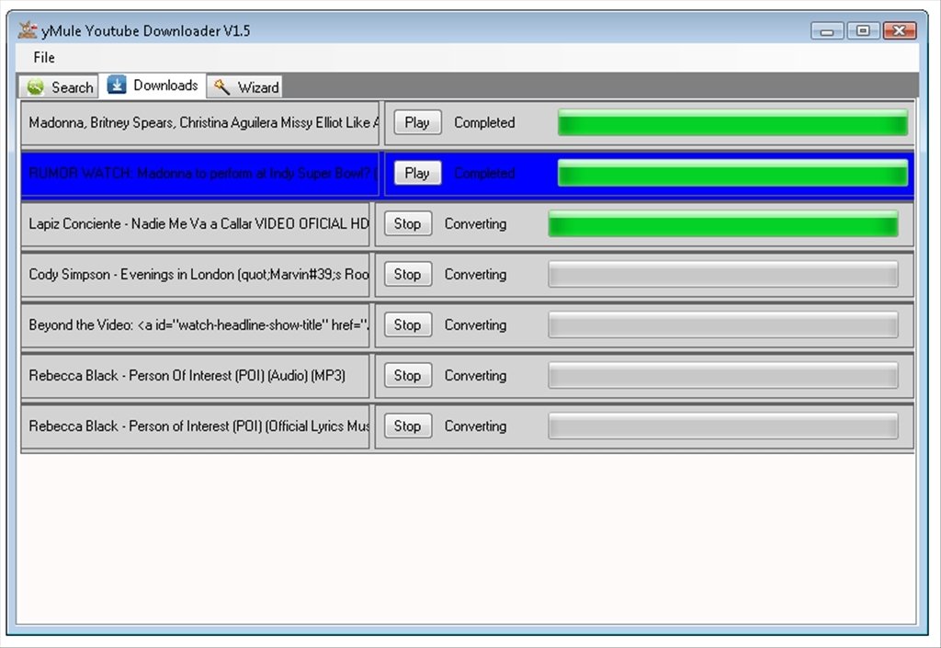Stop the Cody Simpson conversion

(x=407, y=274)
